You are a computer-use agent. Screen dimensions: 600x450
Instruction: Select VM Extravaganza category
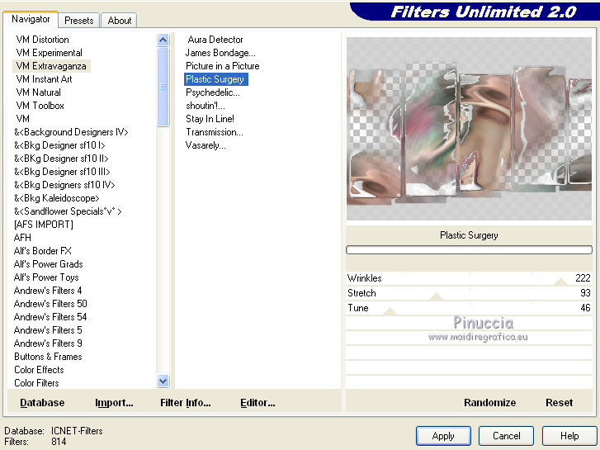(x=51, y=66)
